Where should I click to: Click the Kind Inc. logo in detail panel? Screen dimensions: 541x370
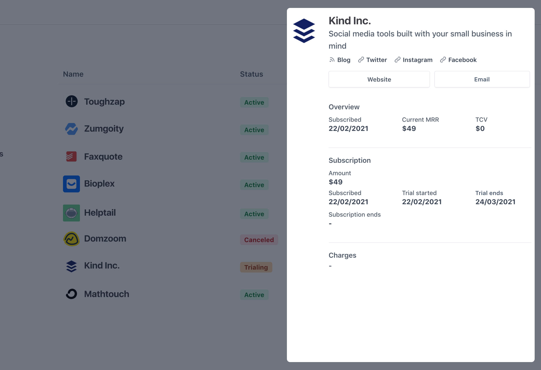[x=304, y=31]
